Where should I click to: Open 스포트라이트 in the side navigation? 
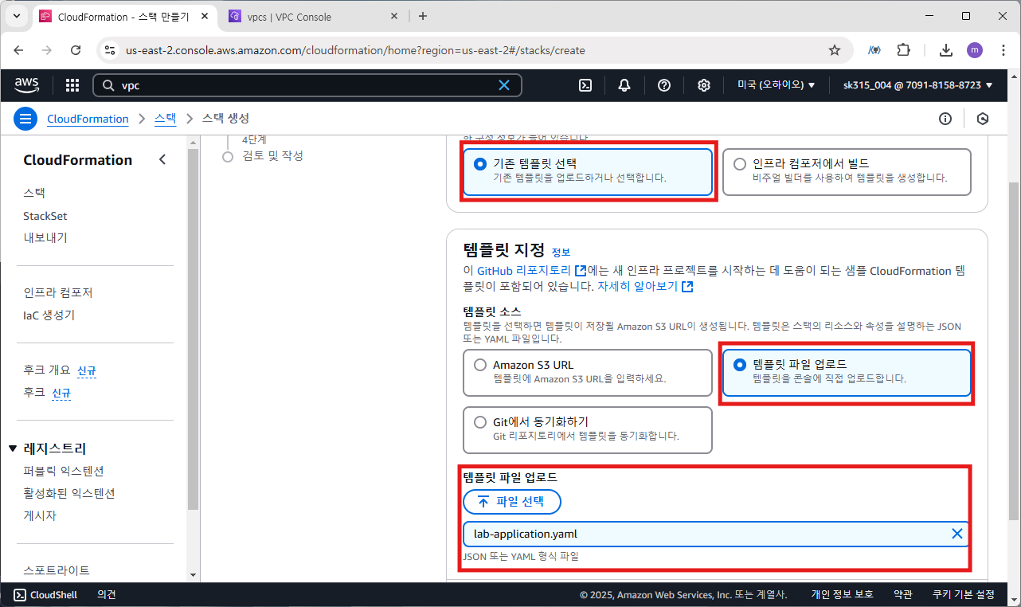coord(57,570)
